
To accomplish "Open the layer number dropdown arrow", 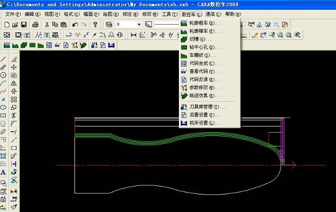I will [139, 24].
